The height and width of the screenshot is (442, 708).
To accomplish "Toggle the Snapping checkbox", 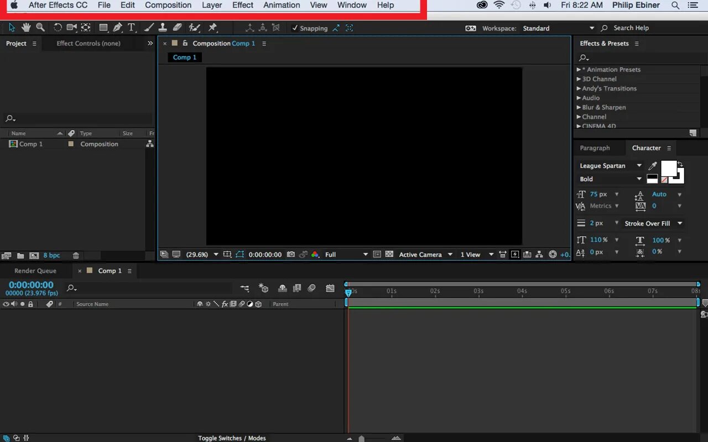I will coord(295,28).
